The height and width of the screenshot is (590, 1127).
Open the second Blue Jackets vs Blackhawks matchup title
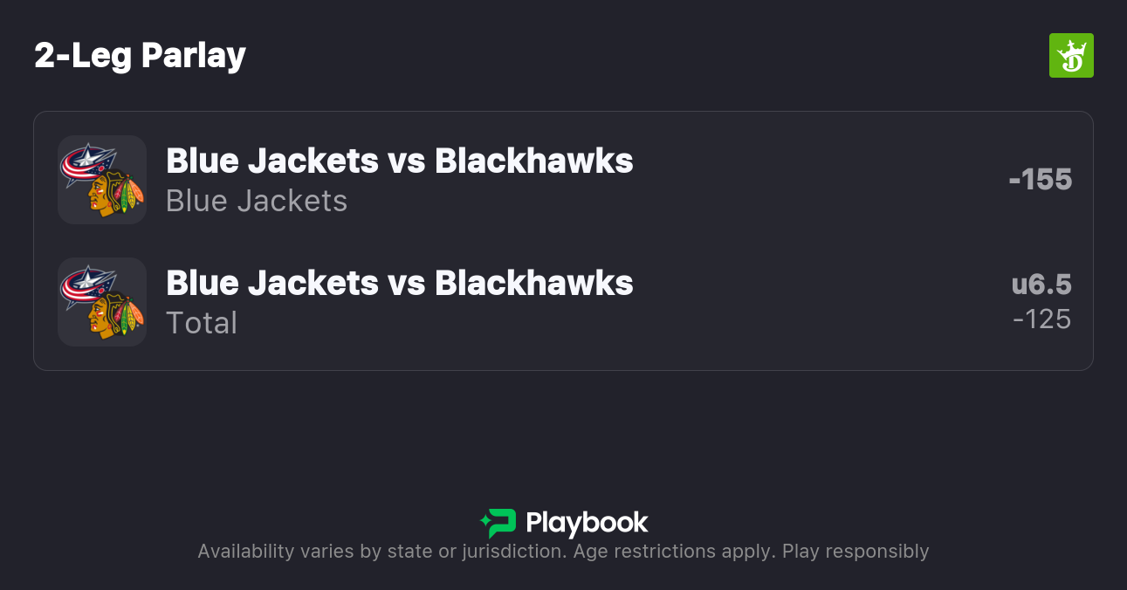tap(399, 283)
